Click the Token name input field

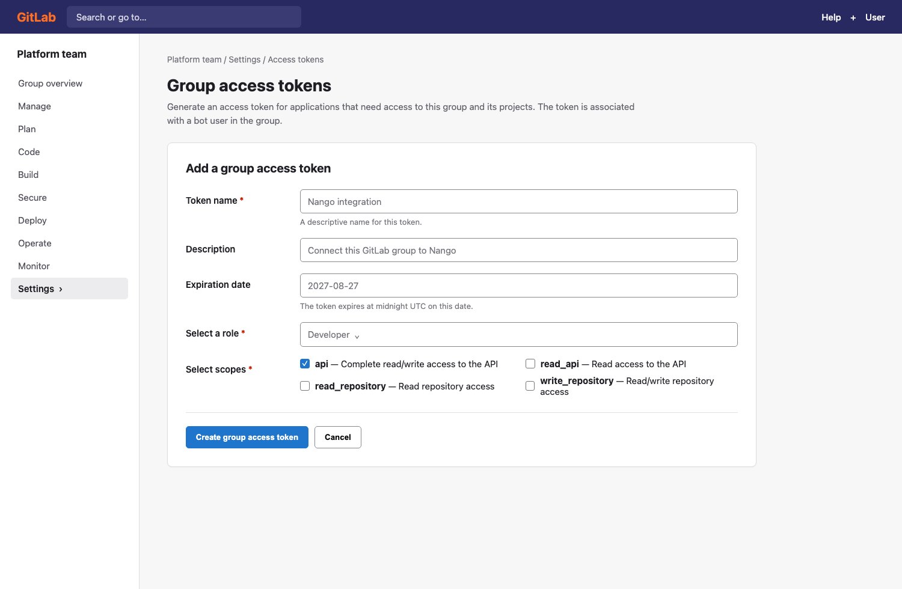[518, 201]
